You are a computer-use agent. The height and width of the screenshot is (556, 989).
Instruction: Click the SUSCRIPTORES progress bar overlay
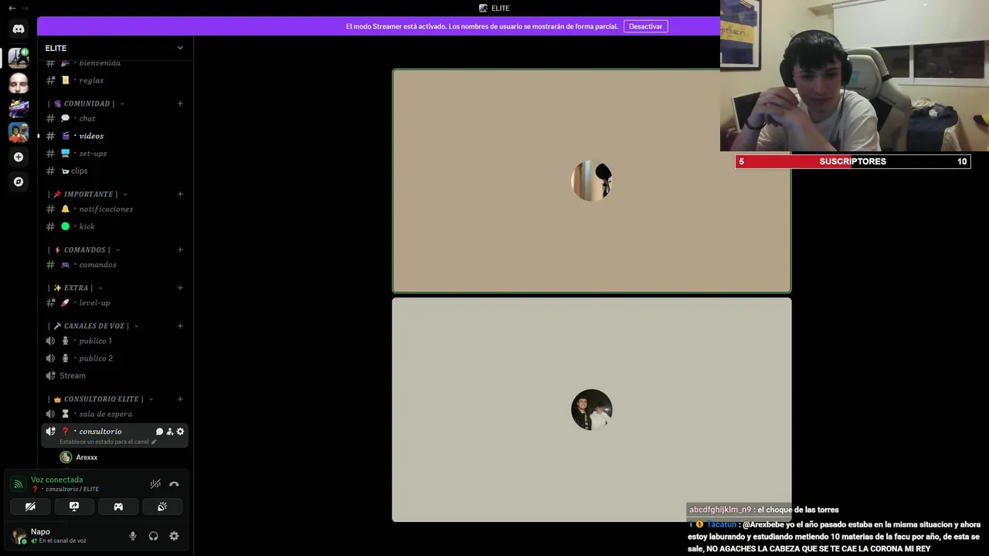[853, 161]
